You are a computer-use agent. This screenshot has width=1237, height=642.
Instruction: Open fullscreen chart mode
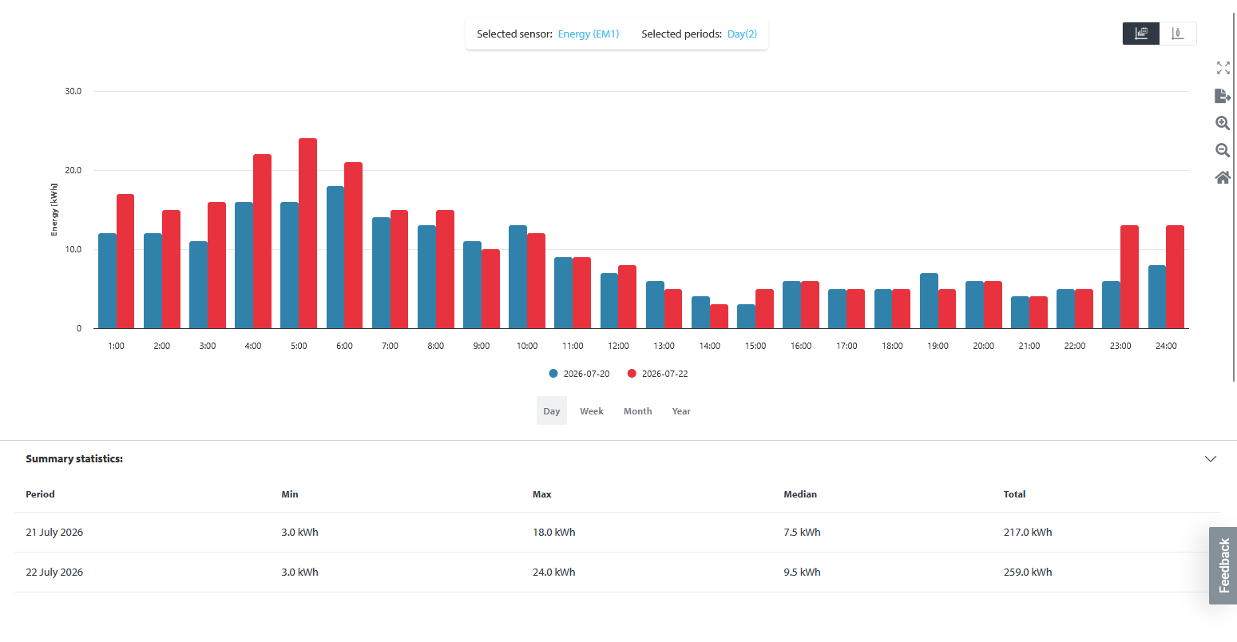pyautogui.click(x=1223, y=68)
